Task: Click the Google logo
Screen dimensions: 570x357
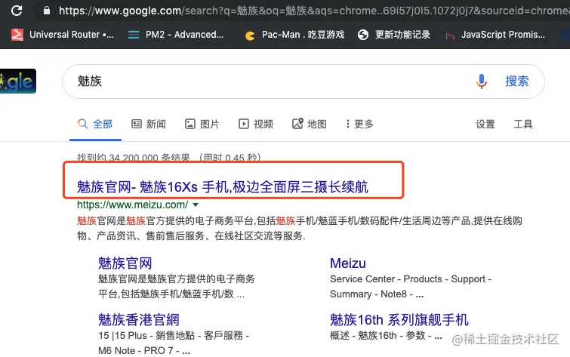Action: pyautogui.click(x=17, y=82)
